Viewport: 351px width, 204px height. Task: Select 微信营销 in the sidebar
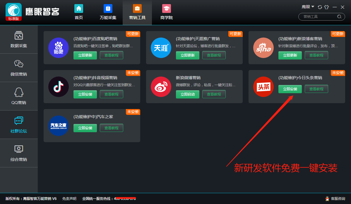click(19, 68)
